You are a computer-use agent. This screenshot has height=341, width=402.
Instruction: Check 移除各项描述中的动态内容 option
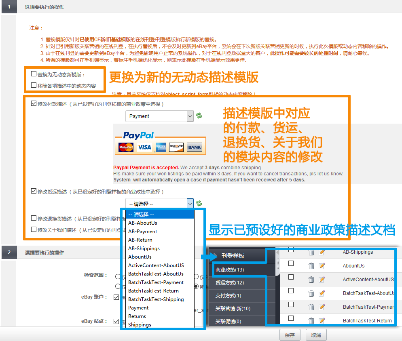click(34, 85)
